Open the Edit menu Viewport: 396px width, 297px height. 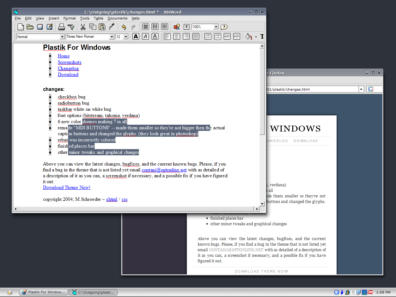tap(28, 18)
